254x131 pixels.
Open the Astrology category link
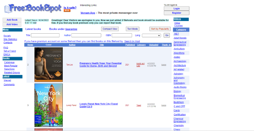click(179, 74)
